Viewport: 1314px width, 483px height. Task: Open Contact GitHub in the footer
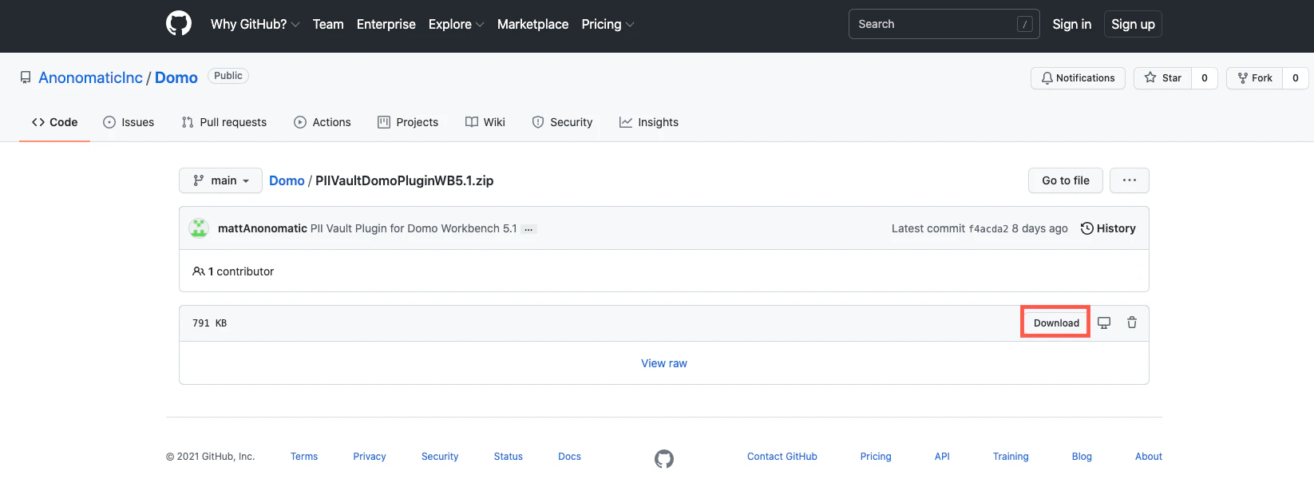click(782, 457)
